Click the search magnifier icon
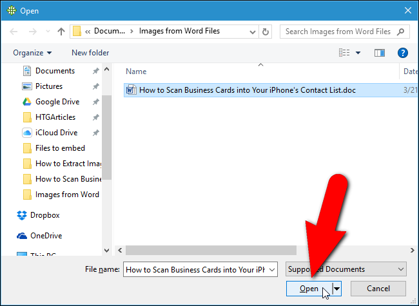Viewport: 419px width, 306px height. pos(400,32)
